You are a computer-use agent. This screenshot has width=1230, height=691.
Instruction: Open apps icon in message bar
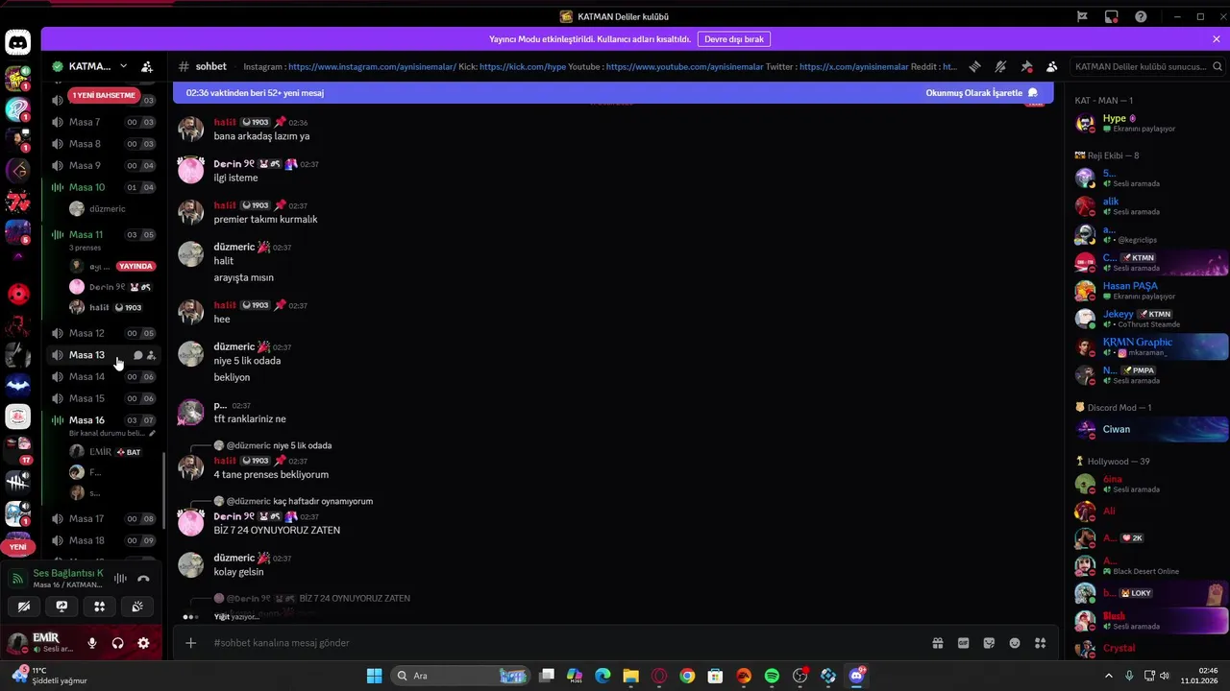point(1040,643)
